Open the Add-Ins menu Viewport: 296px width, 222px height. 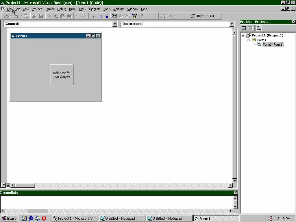(x=119, y=9)
